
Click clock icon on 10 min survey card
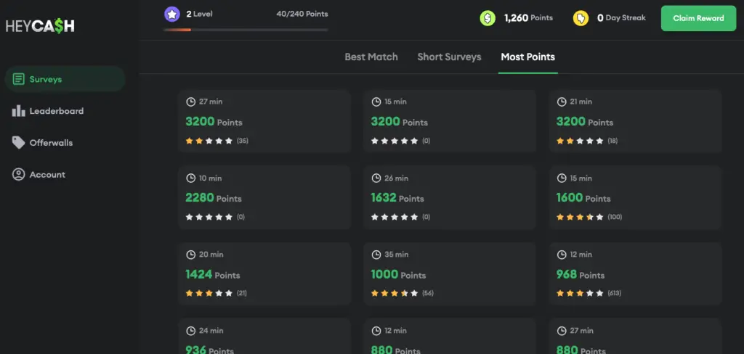click(190, 178)
